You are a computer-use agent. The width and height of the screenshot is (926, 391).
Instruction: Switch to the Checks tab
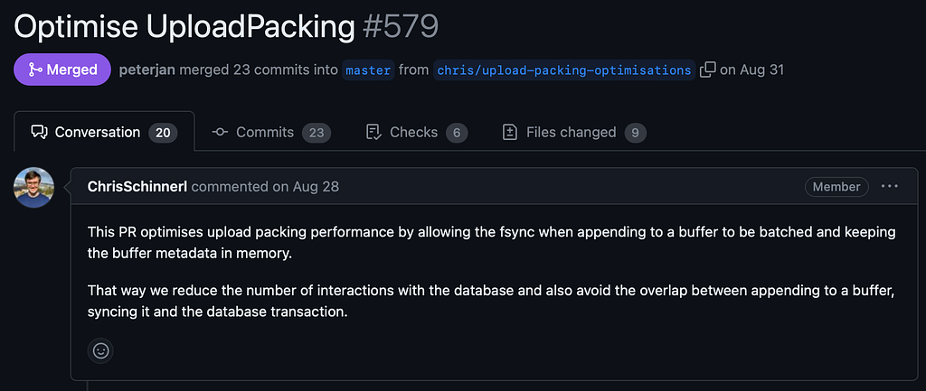coord(417,132)
